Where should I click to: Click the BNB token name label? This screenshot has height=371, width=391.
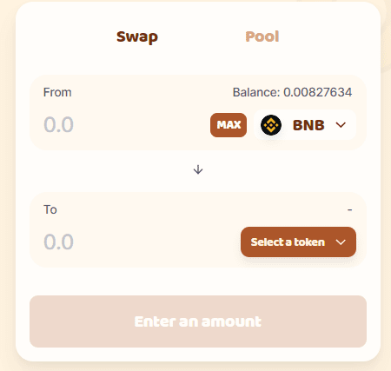[x=308, y=125]
